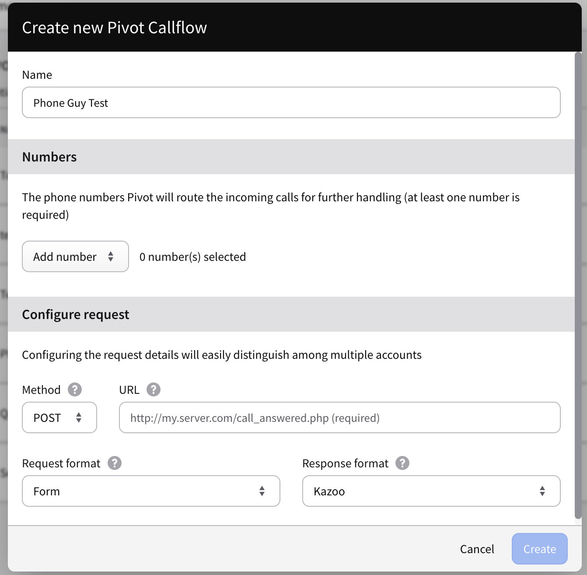
Task: Open the Add number dropdown
Action: 75,256
